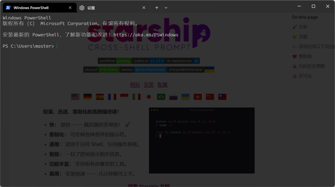
Task: Click the gear icon on the settings tab
Action: click(x=82, y=8)
